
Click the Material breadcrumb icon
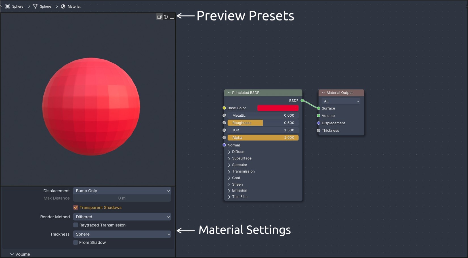tap(63, 6)
